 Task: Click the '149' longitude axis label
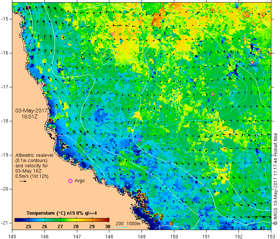tap(141, 236)
